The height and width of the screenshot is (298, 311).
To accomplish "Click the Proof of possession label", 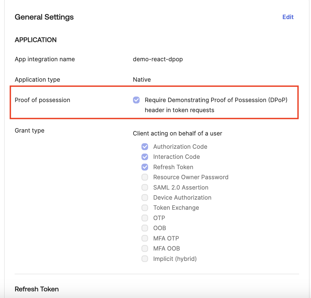I will [42, 100].
